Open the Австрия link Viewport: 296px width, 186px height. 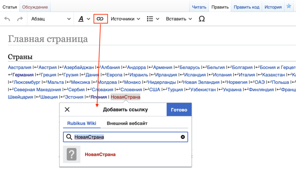pos(48,67)
